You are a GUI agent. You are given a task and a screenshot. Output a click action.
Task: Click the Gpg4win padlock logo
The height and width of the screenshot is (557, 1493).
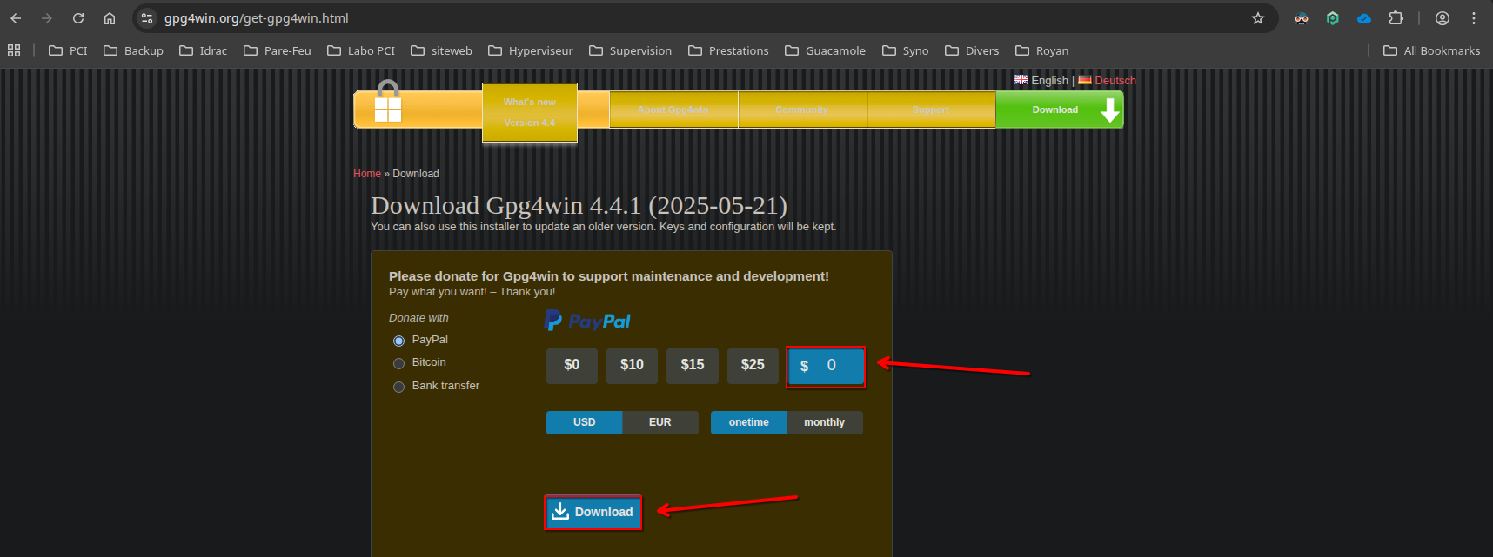388,103
